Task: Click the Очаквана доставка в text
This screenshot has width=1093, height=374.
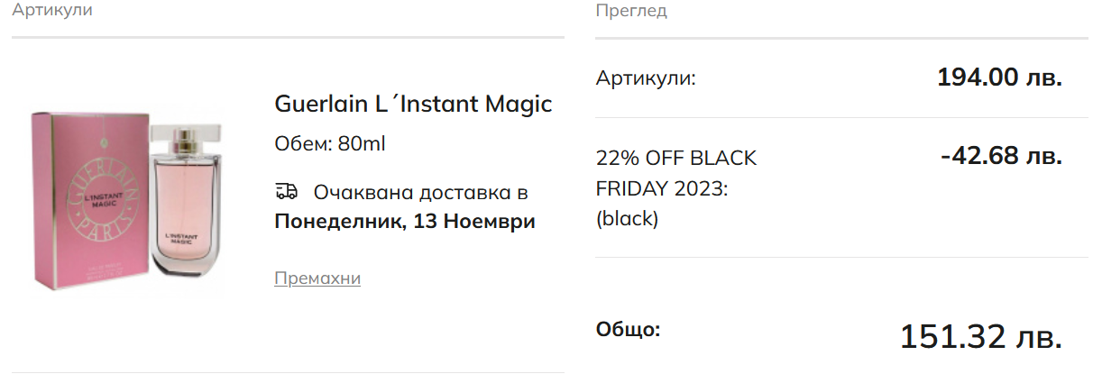Action: 420,192
